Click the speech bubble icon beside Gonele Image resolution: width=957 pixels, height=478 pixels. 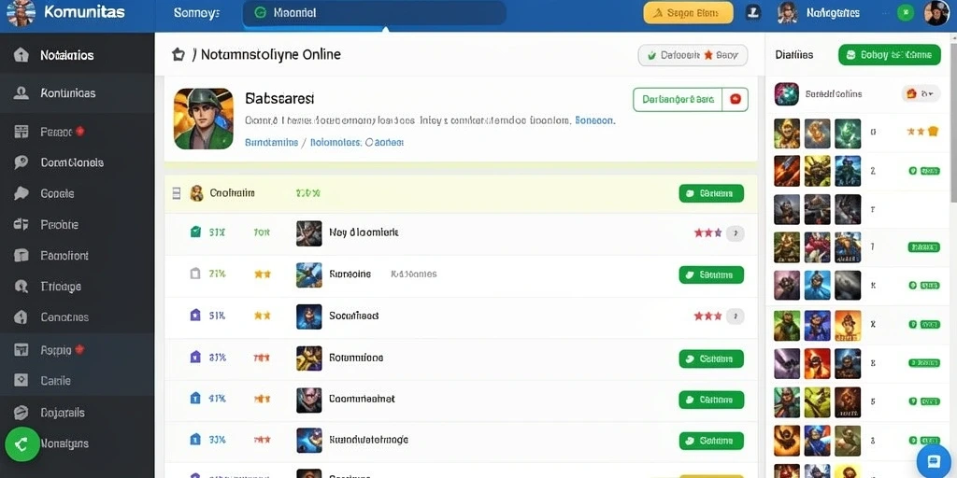point(21,193)
